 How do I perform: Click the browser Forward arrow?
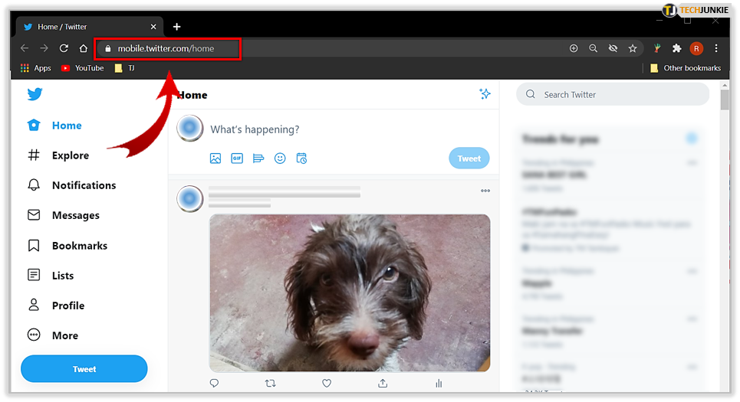44,48
